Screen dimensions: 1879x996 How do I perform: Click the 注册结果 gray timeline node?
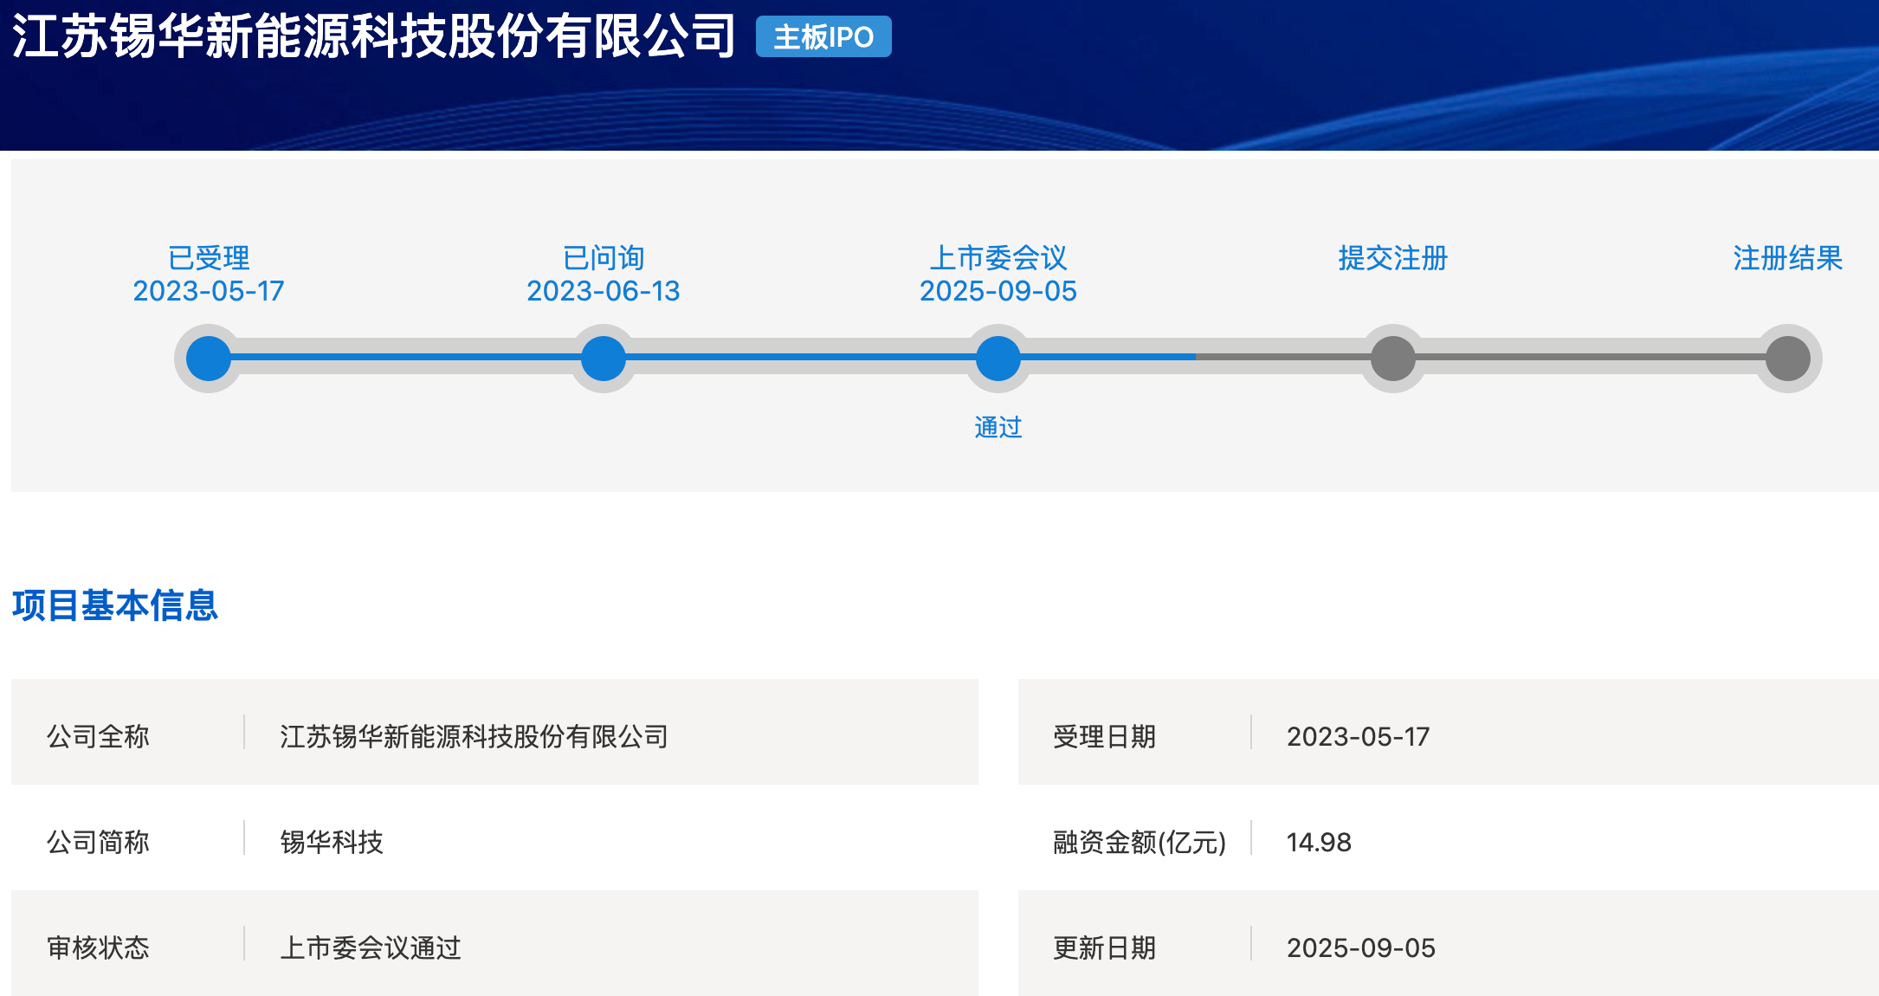point(1788,358)
